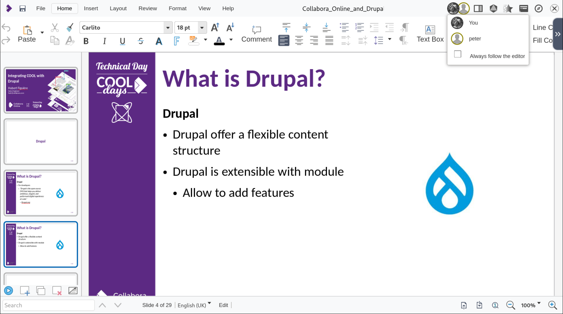
Task: Open the Insert tab
Action: (x=91, y=8)
